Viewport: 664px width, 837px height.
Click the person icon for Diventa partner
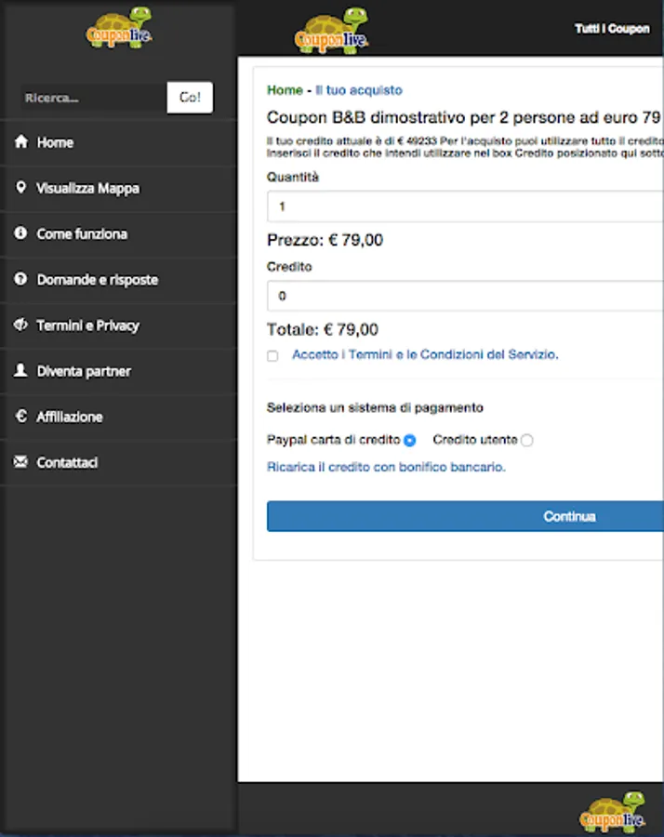[20, 370]
